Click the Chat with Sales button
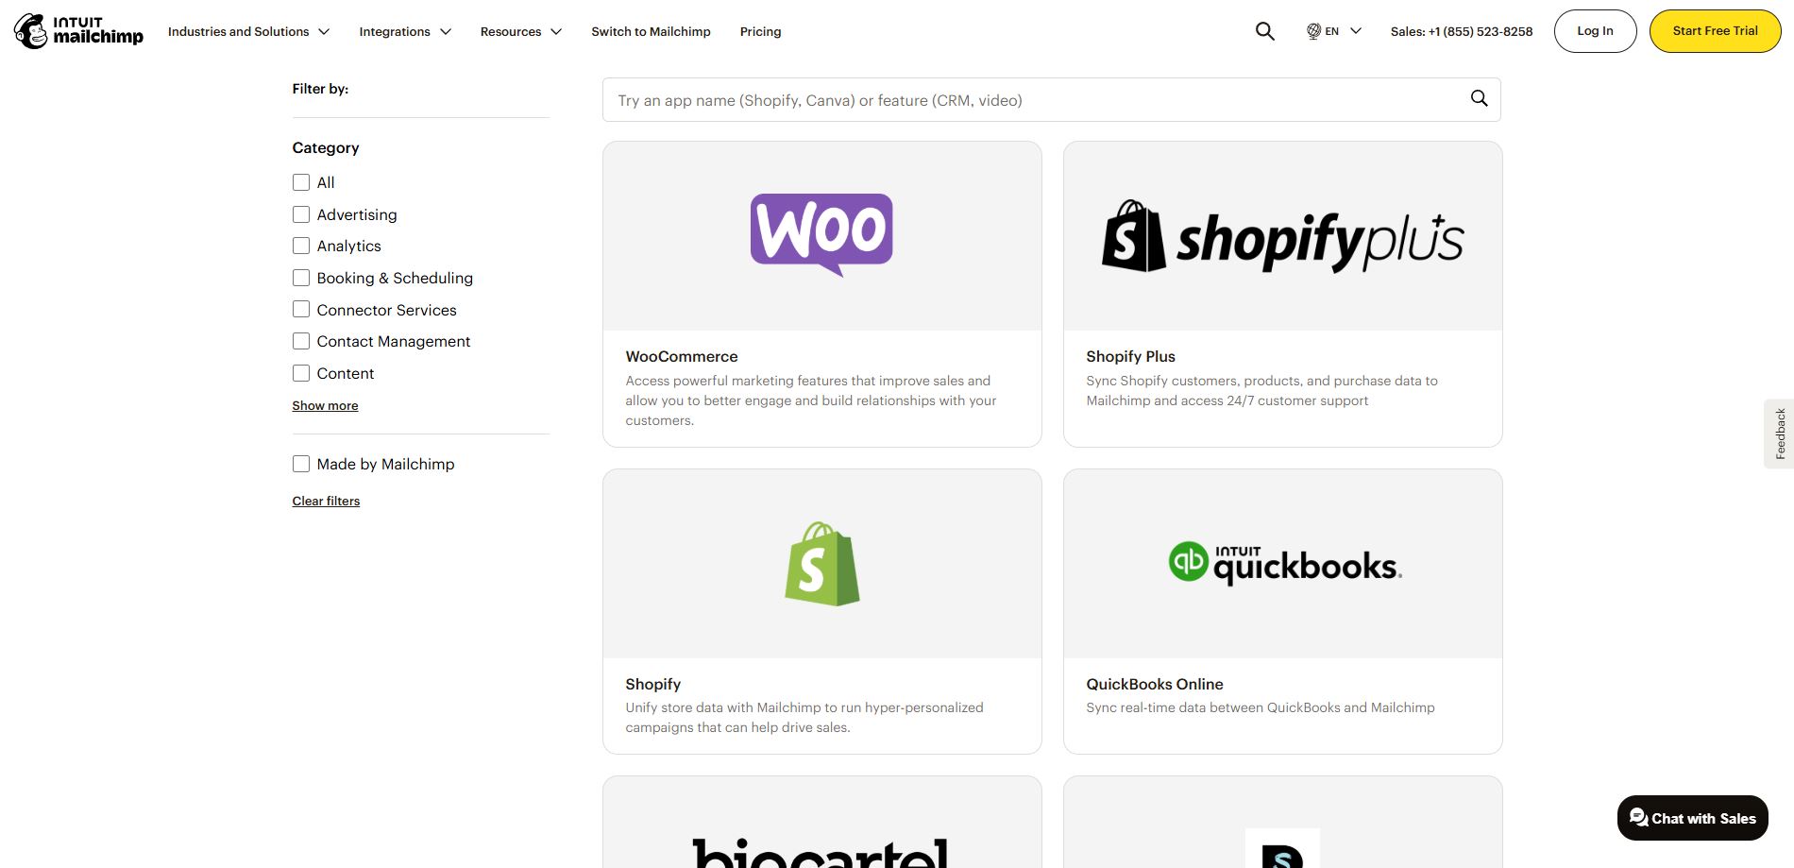 (x=1692, y=818)
